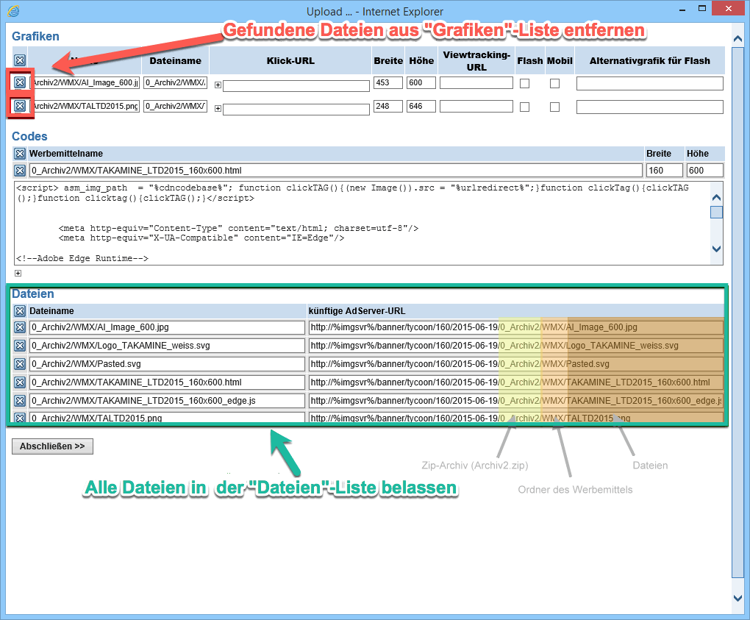Image resolution: width=750 pixels, height=620 pixels.
Task: Click the code box scrollbar thumb
Action: point(716,212)
